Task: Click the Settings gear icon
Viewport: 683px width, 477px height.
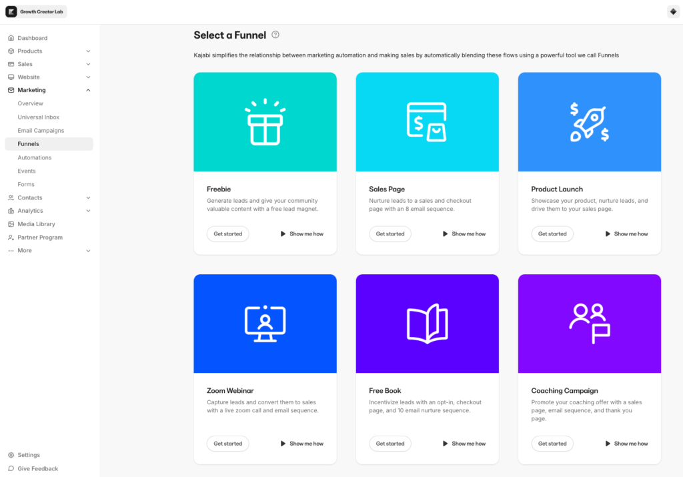Action: [11, 455]
